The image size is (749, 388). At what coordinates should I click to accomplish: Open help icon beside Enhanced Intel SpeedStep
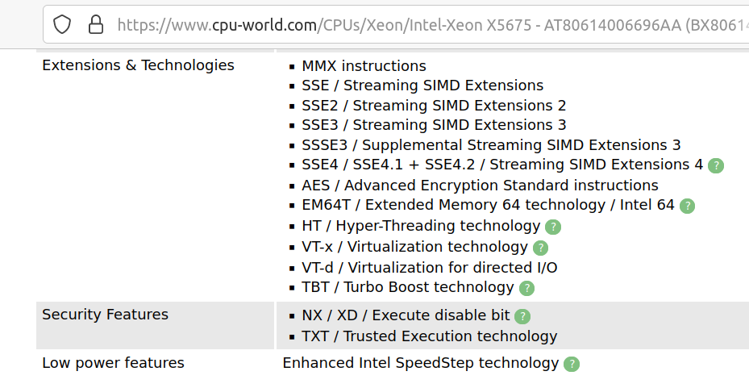point(571,364)
